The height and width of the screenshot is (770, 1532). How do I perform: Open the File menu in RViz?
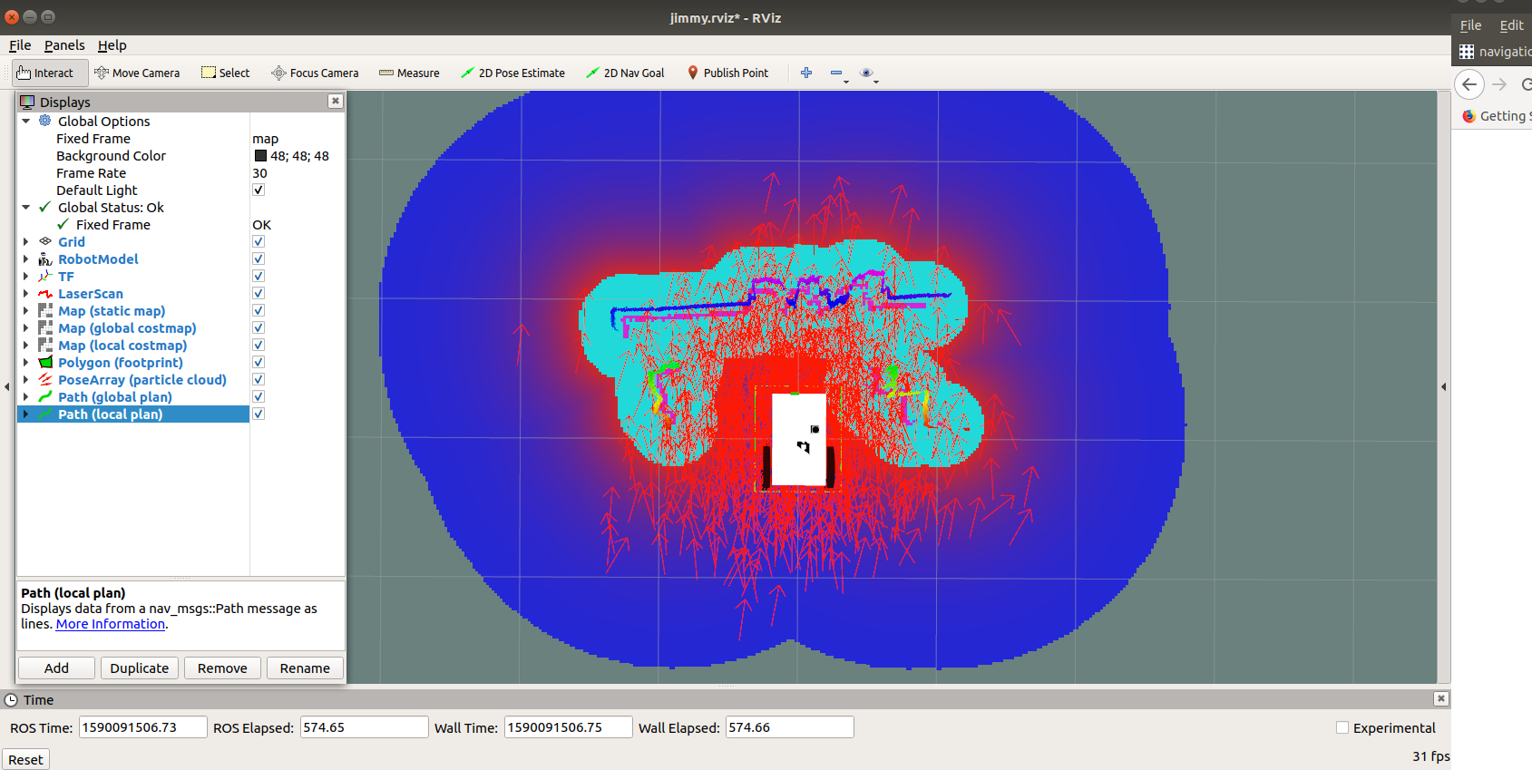tap(20, 45)
